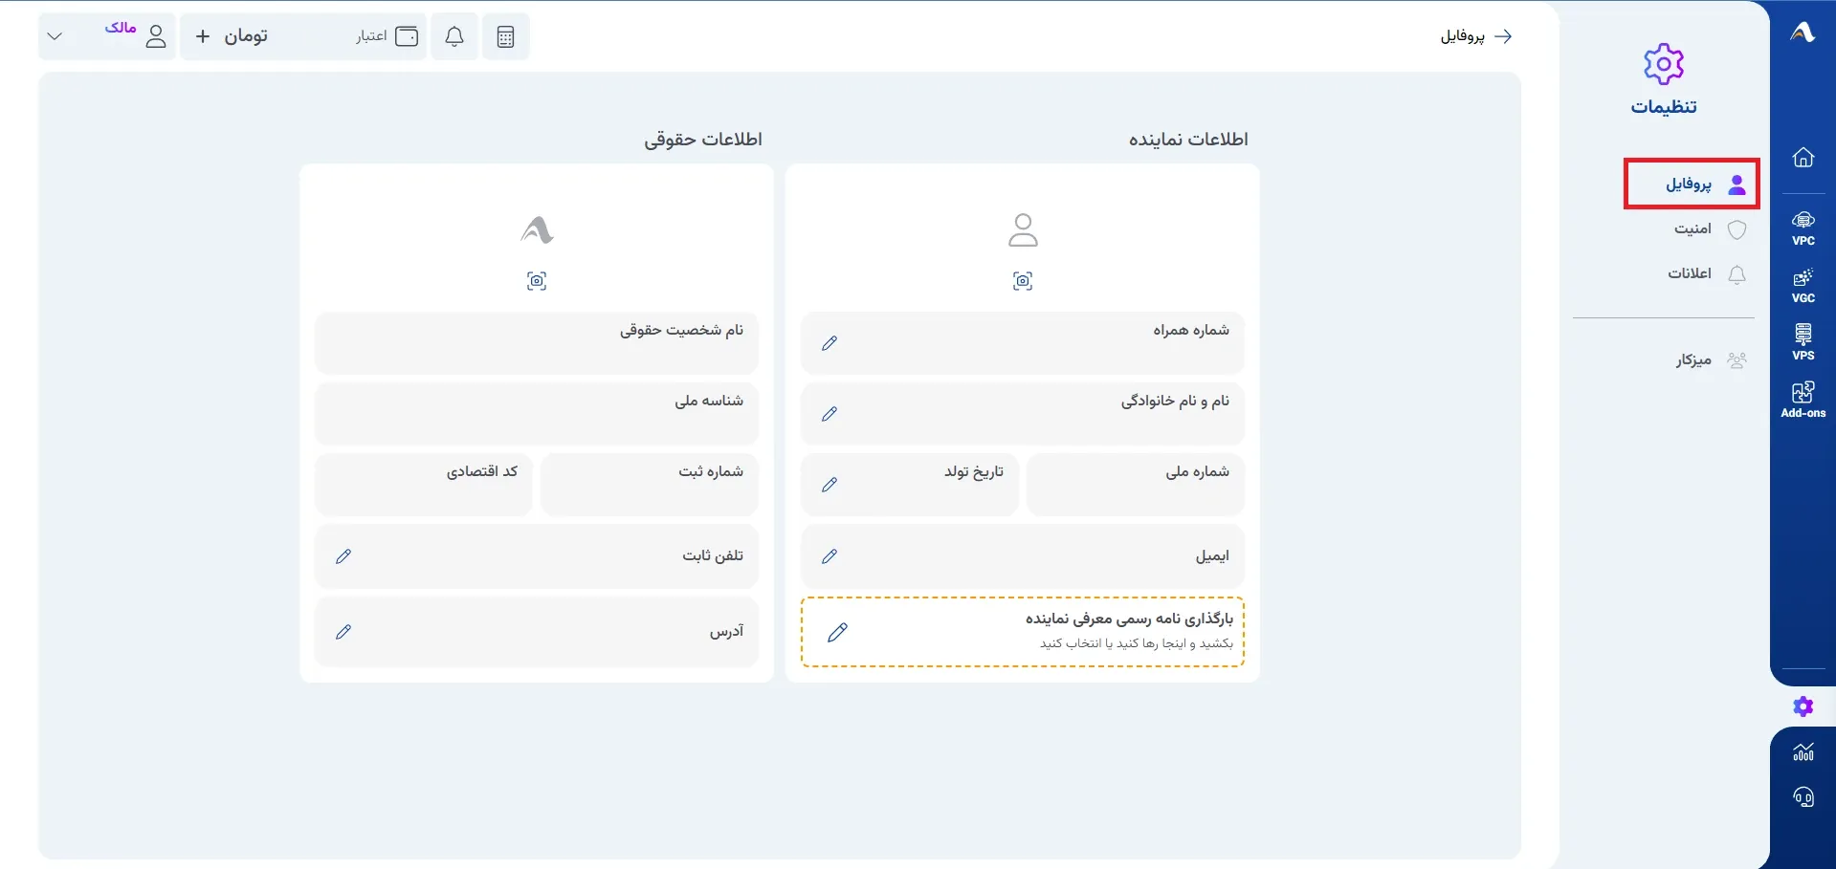Open the usage chart icon in the sidebar
The width and height of the screenshot is (1836, 869).
[x=1803, y=752]
